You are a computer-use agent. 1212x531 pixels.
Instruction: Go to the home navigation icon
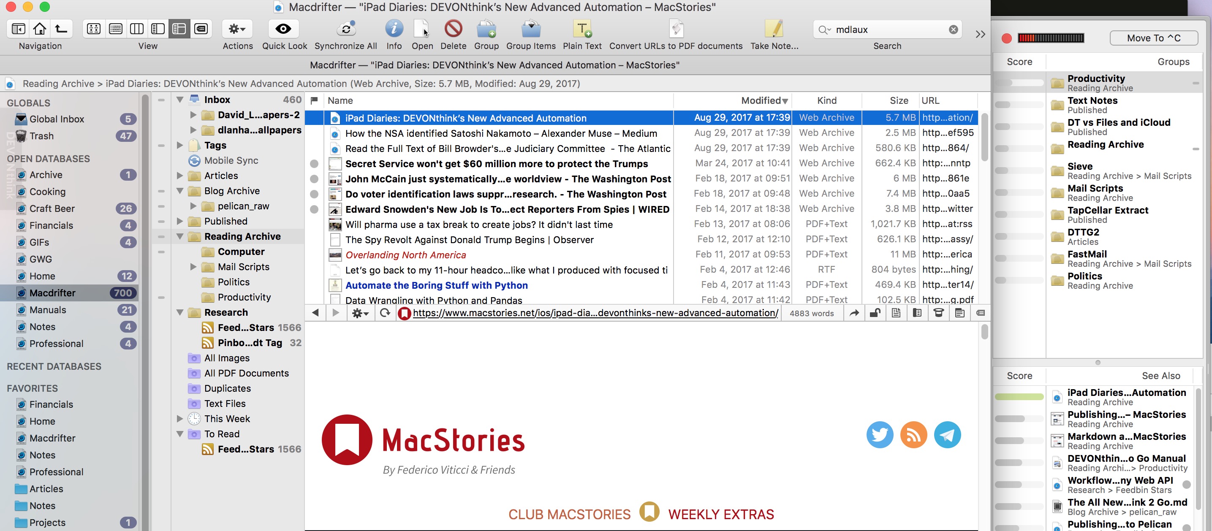pyautogui.click(x=40, y=29)
